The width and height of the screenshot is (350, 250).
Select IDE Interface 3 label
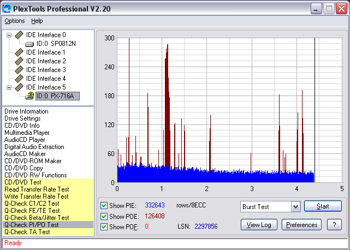pyautogui.click(x=46, y=70)
